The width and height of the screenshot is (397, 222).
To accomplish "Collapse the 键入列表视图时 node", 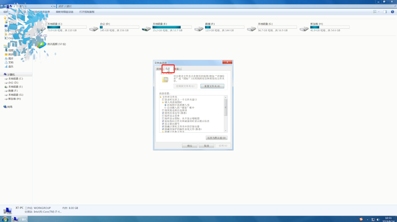I will point(163,102).
